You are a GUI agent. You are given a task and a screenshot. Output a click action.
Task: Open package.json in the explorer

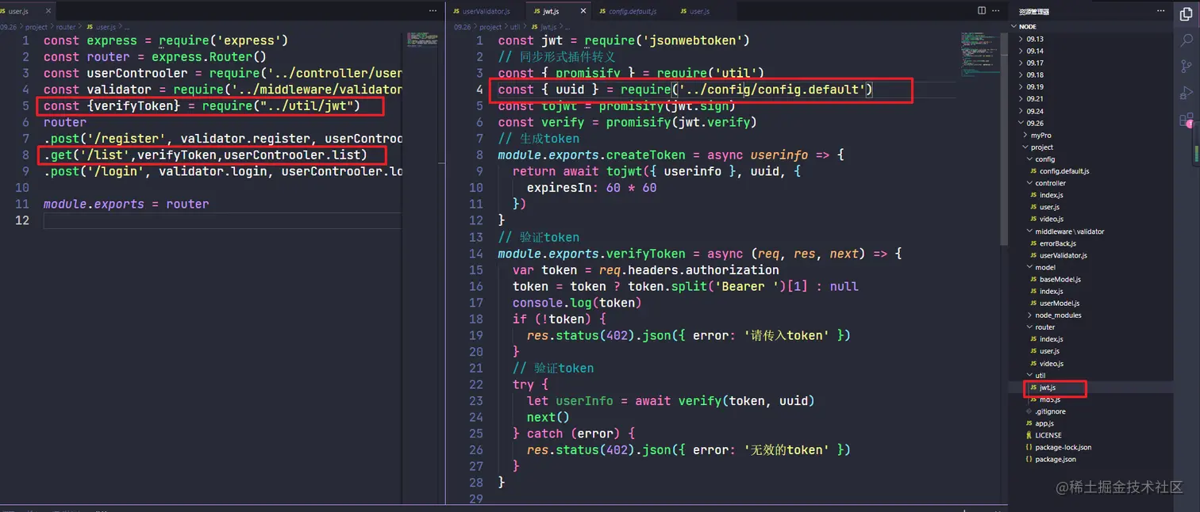click(x=1054, y=460)
